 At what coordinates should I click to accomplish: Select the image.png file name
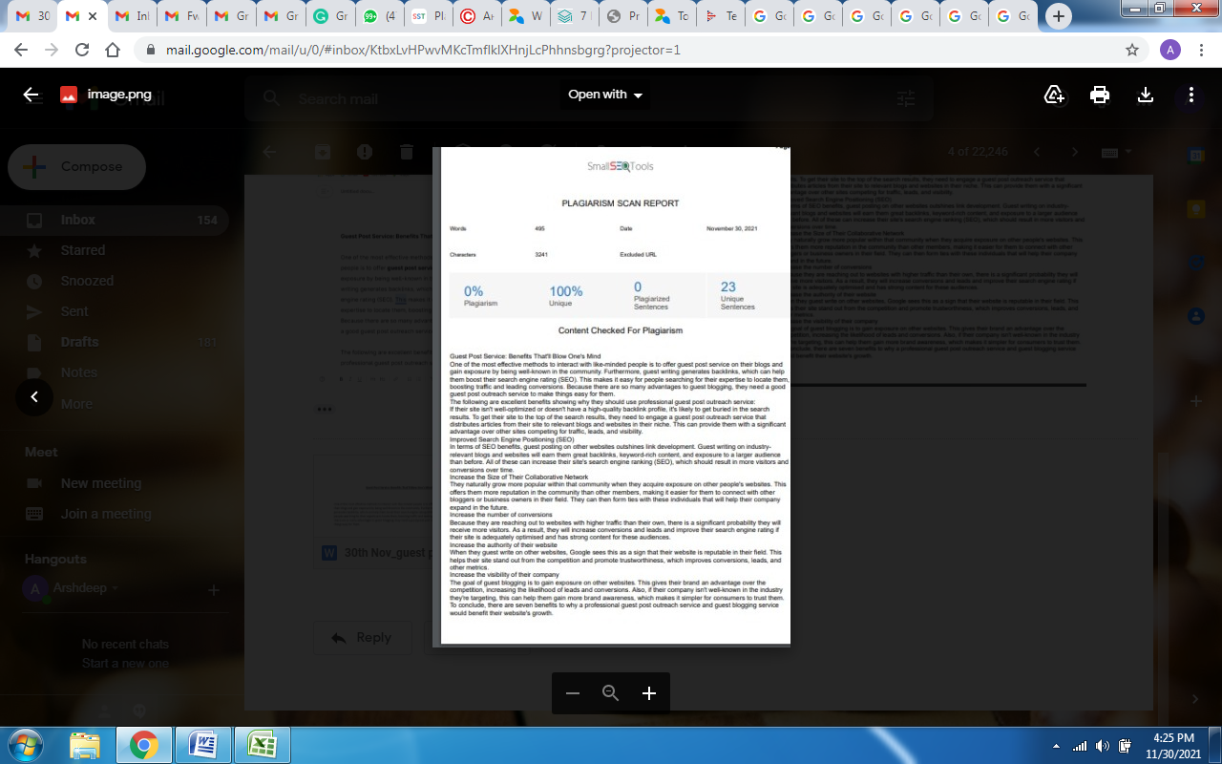[x=119, y=95]
